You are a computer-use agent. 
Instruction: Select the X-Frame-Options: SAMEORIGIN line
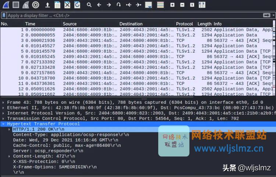click(x=55, y=167)
